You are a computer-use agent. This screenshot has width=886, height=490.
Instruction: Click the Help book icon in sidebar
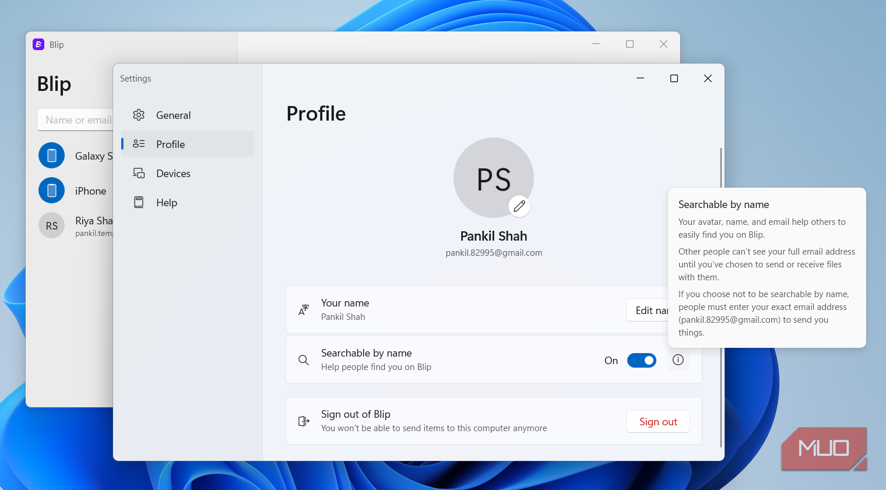[139, 202]
